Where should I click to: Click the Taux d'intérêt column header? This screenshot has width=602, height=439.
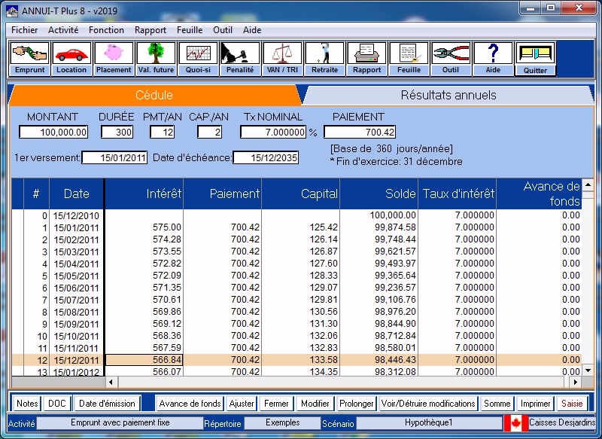(458, 194)
